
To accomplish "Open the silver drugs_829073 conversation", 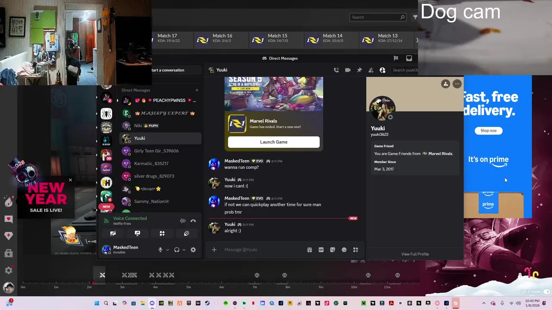I will coord(160,176).
